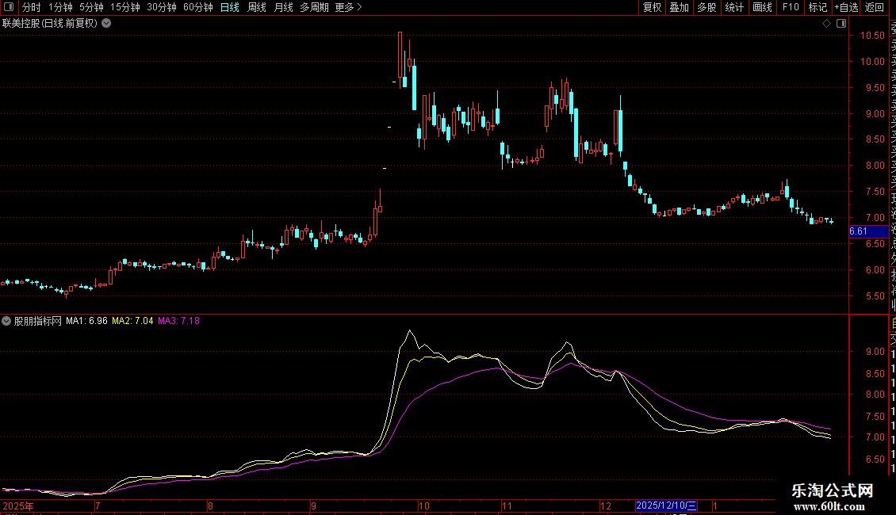The image size is (896, 515).
Task: Switch to the 分时 intraday view
Action: point(31,7)
